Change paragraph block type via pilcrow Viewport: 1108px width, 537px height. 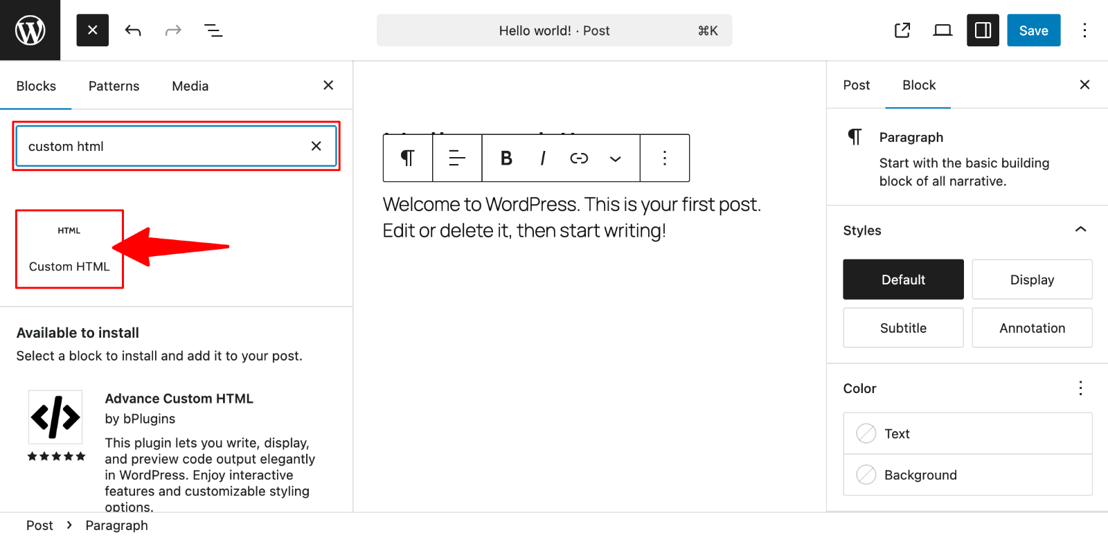click(x=408, y=158)
